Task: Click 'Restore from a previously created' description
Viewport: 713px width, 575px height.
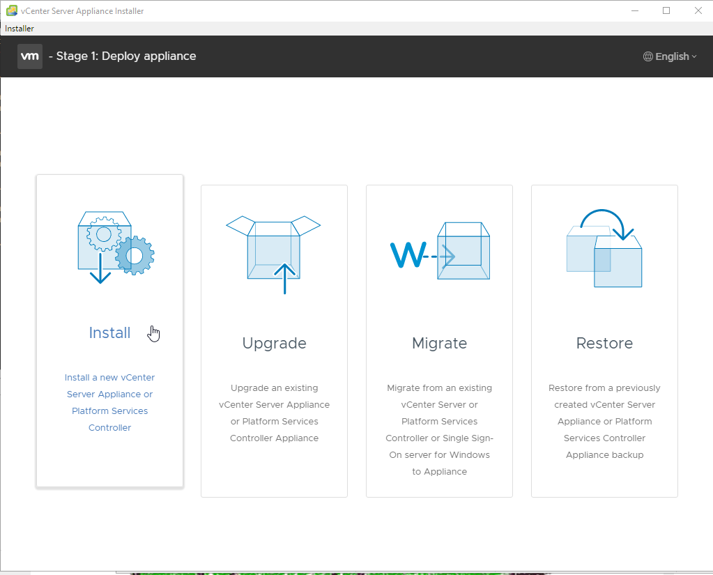Action: tap(604, 422)
